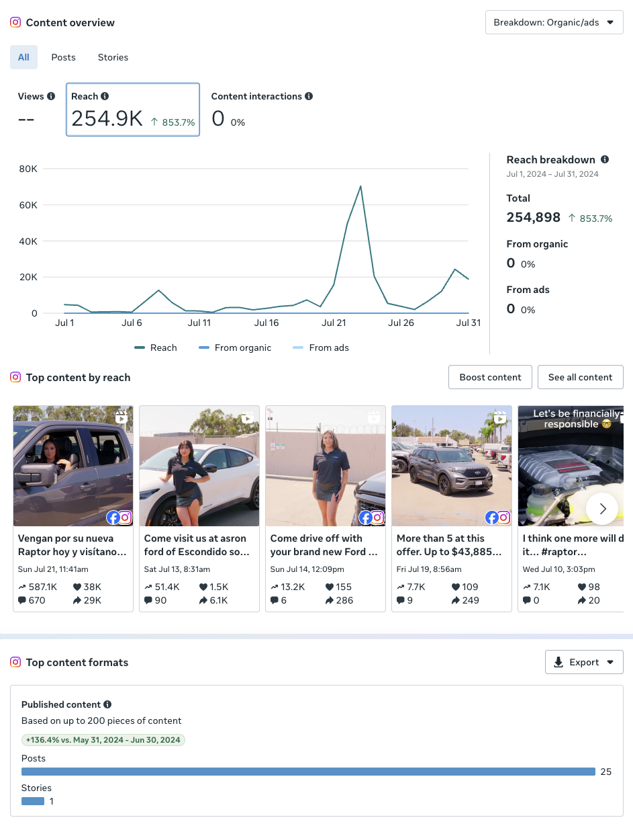Click the Boost content button
The image size is (633, 824).
pos(490,377)
